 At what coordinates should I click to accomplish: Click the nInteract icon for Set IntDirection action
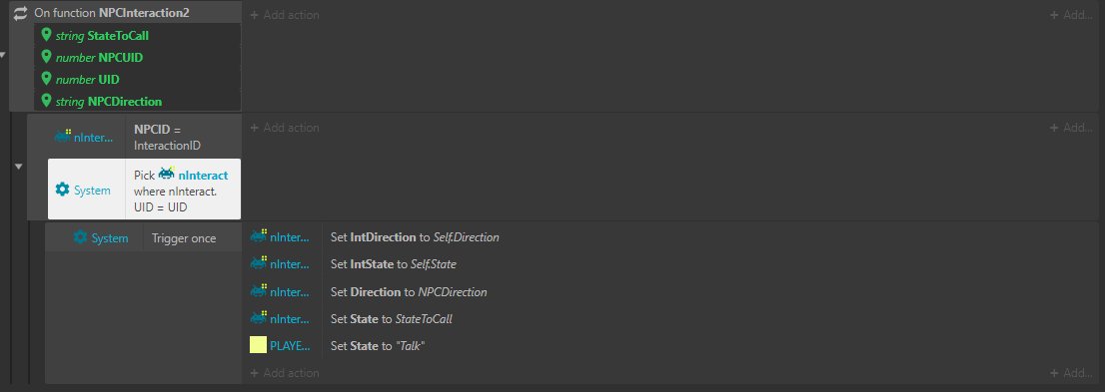tap(259, 237)
